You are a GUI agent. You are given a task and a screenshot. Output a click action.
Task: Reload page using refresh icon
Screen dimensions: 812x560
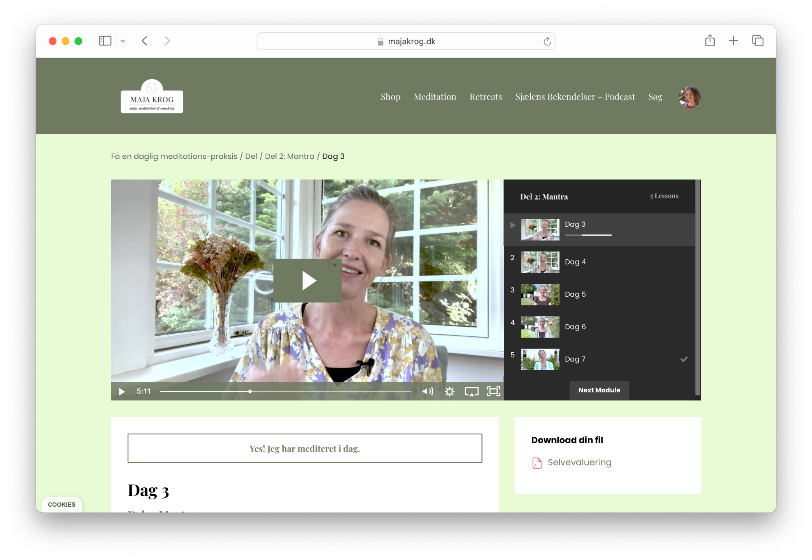click(x=547, y=41)
